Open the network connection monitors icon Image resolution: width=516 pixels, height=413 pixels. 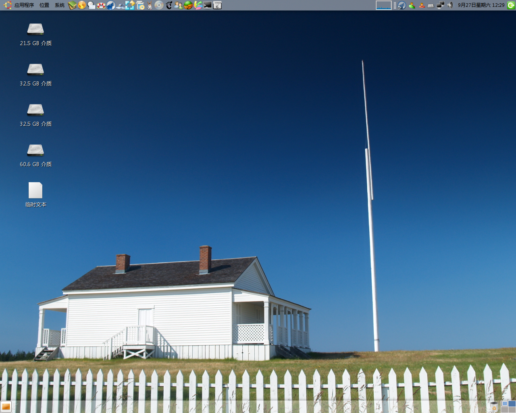(441, 5)
